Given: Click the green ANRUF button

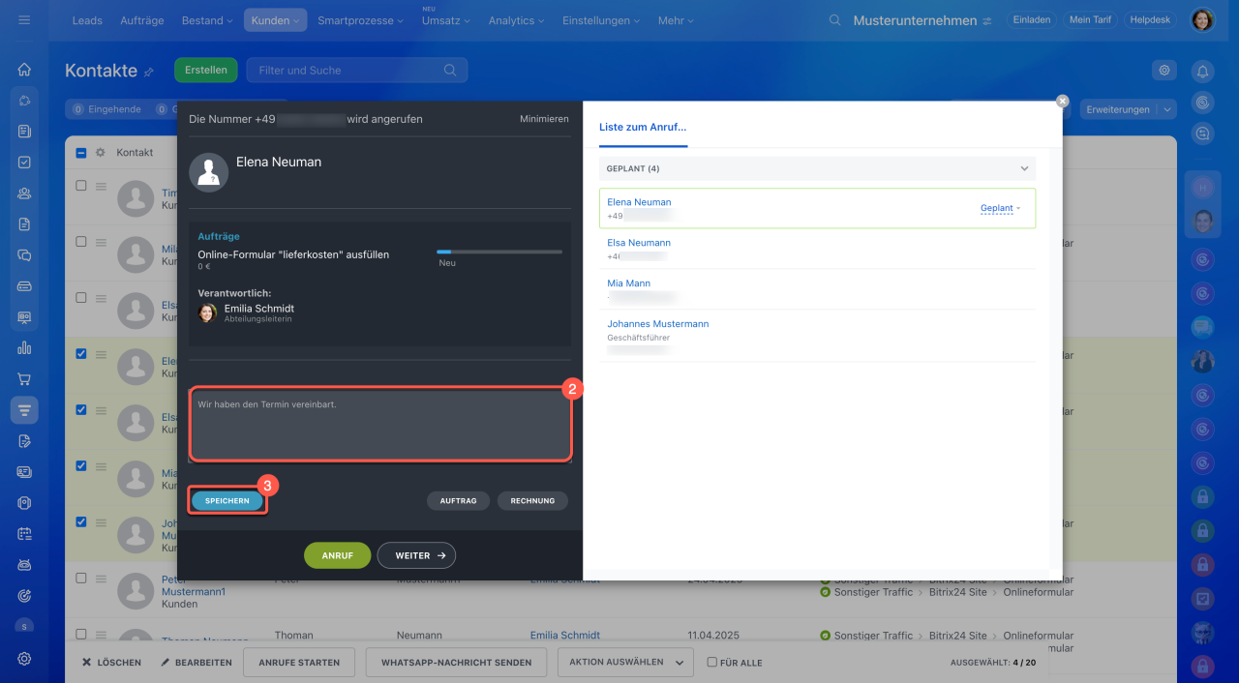Looking at the screenshot, I should pyautogui.click(x=337, y=555).
